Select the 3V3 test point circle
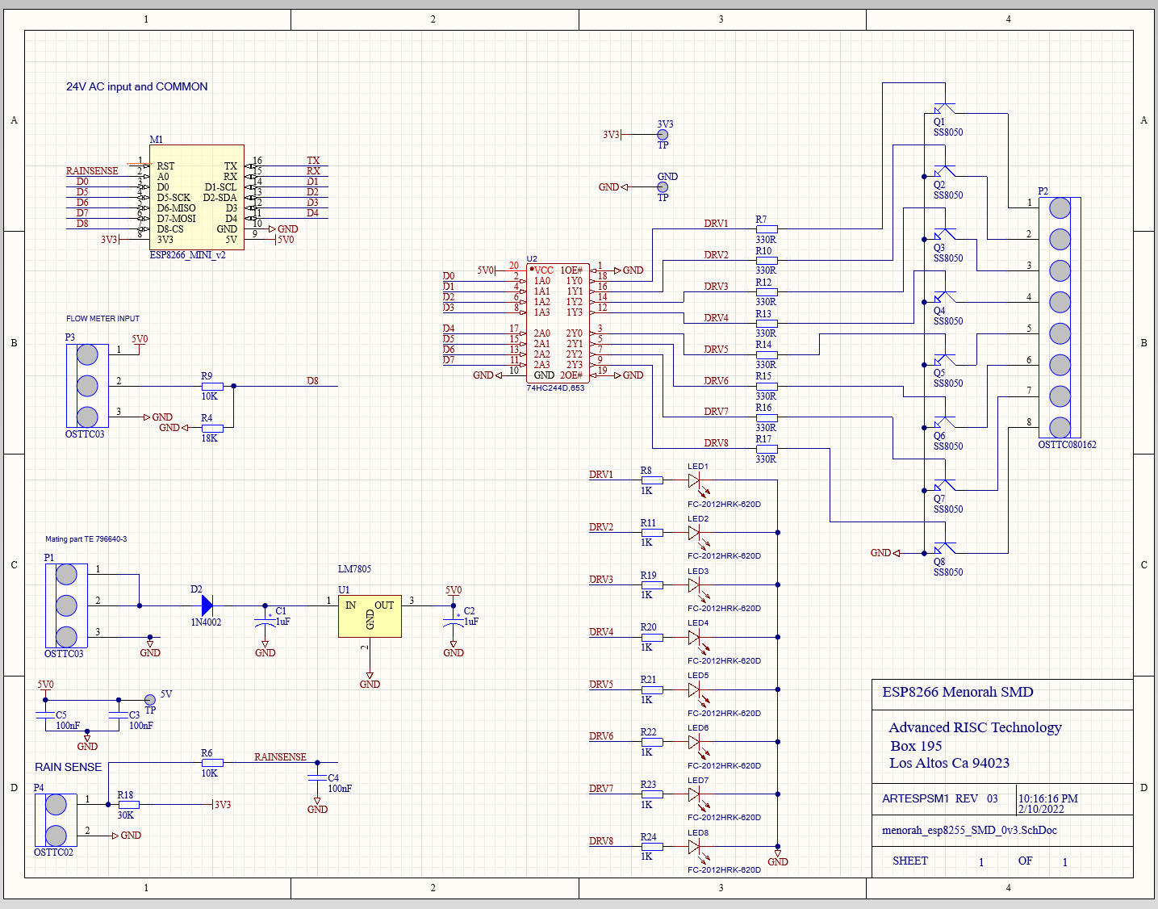1158x909 pixels. coord(663,135)
